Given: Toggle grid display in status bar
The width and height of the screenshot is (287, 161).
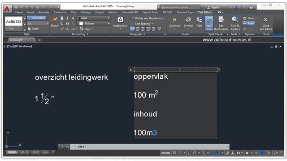Looking at the screenshot, I should [174, 153].
